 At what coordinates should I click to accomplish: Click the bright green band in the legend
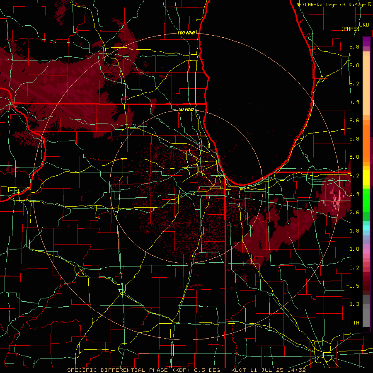(366, 200)
